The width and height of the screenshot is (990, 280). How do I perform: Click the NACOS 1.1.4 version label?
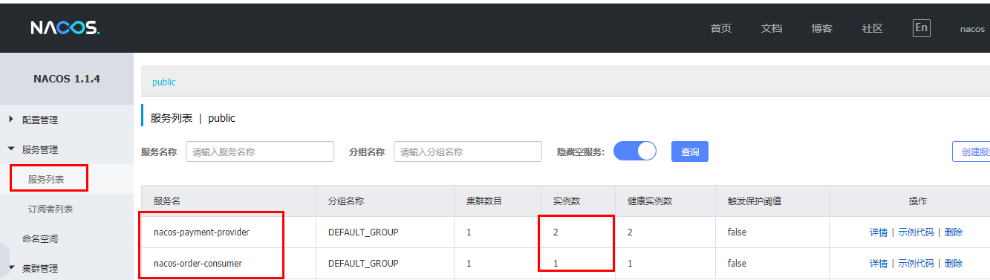[x=67, y=79]
